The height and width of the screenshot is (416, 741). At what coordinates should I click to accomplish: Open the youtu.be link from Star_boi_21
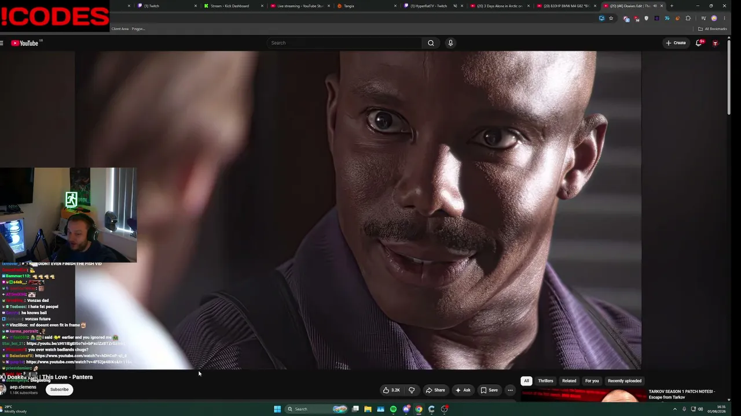pos(75,344)
